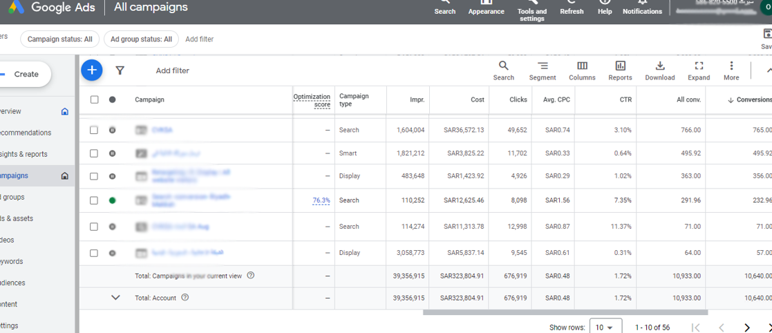Download the campaign table data
The width and height of the screenshot is (772, 333).
coord(659,70)
